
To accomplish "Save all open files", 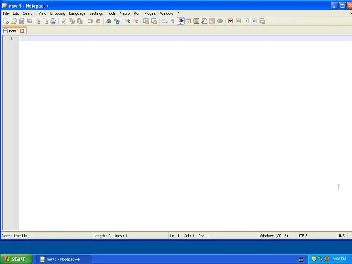I will tap(30, 21).
